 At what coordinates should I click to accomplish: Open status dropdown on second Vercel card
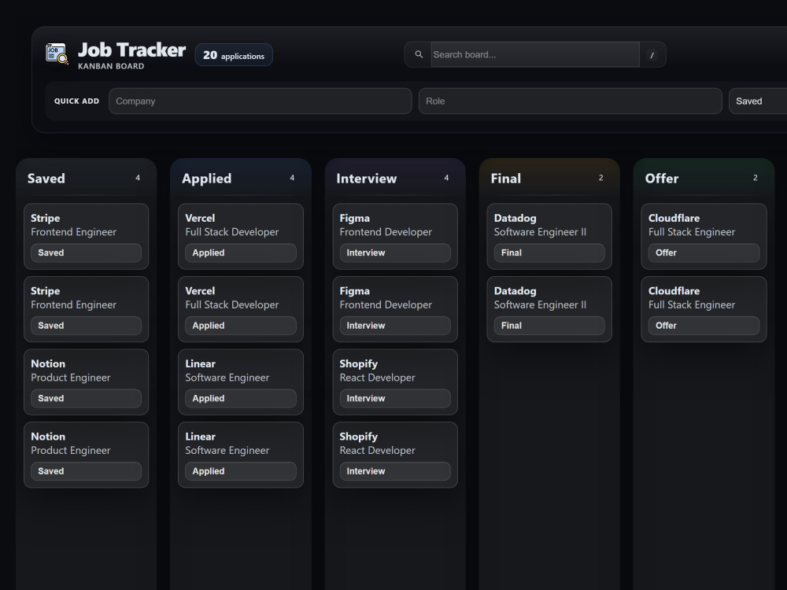241,326
